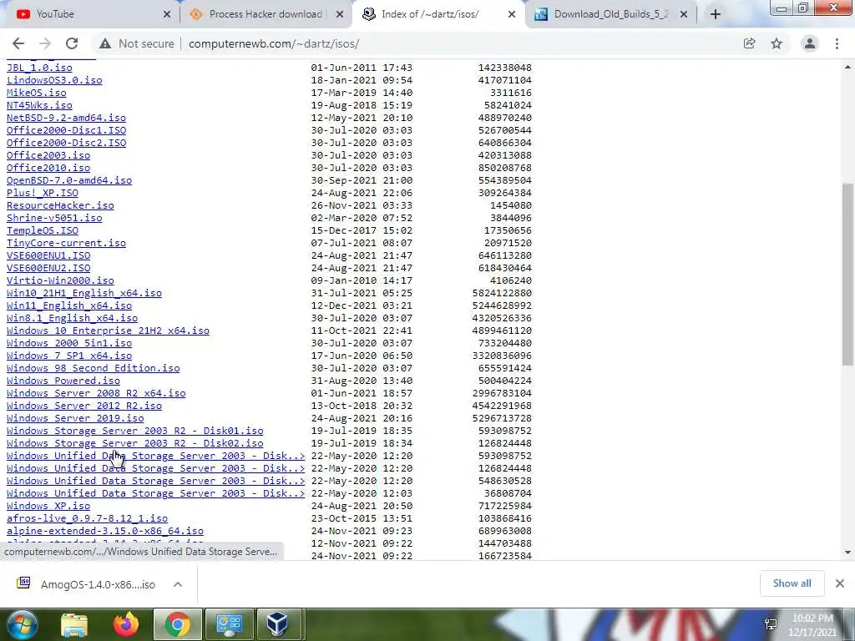Viewport: 855px width, 641px height.
Task: Click the NT45Wks.iso link
Action: click(39, 105)
